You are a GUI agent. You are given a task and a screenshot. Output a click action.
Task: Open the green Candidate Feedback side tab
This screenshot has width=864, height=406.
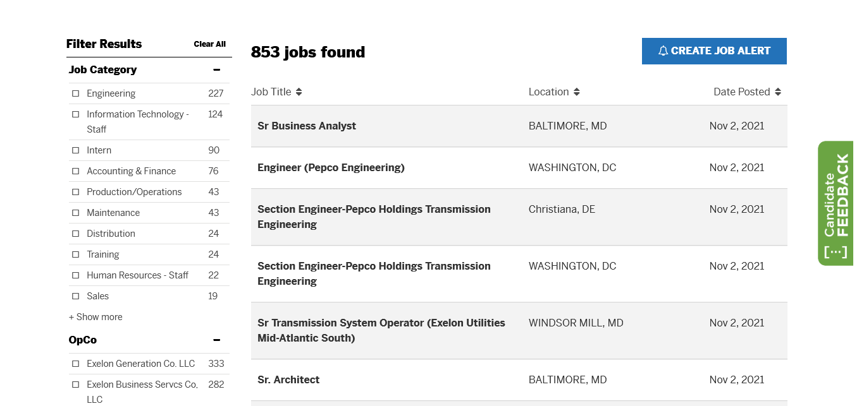[835, 203]
